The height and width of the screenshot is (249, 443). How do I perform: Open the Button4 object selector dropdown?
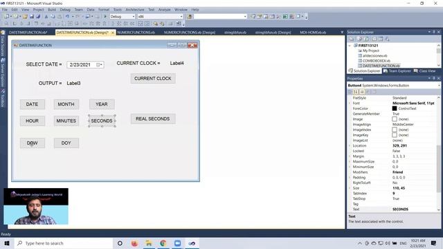pyautogui.click(x=439, y=85)
